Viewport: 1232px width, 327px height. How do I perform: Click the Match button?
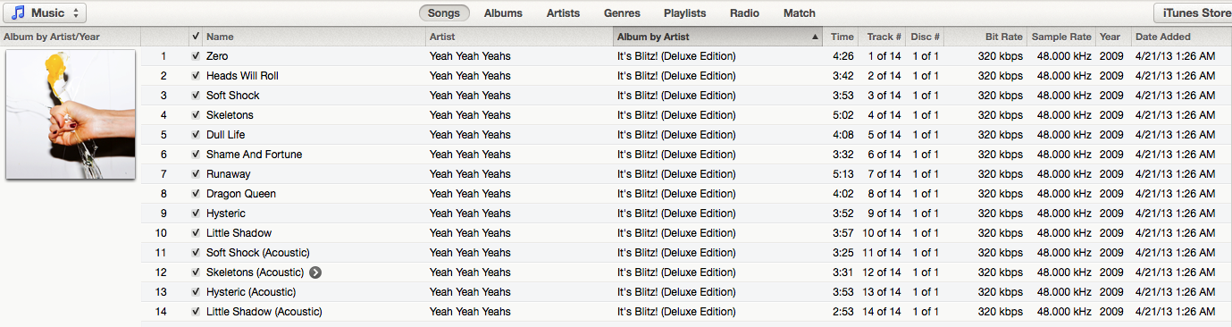800,13
